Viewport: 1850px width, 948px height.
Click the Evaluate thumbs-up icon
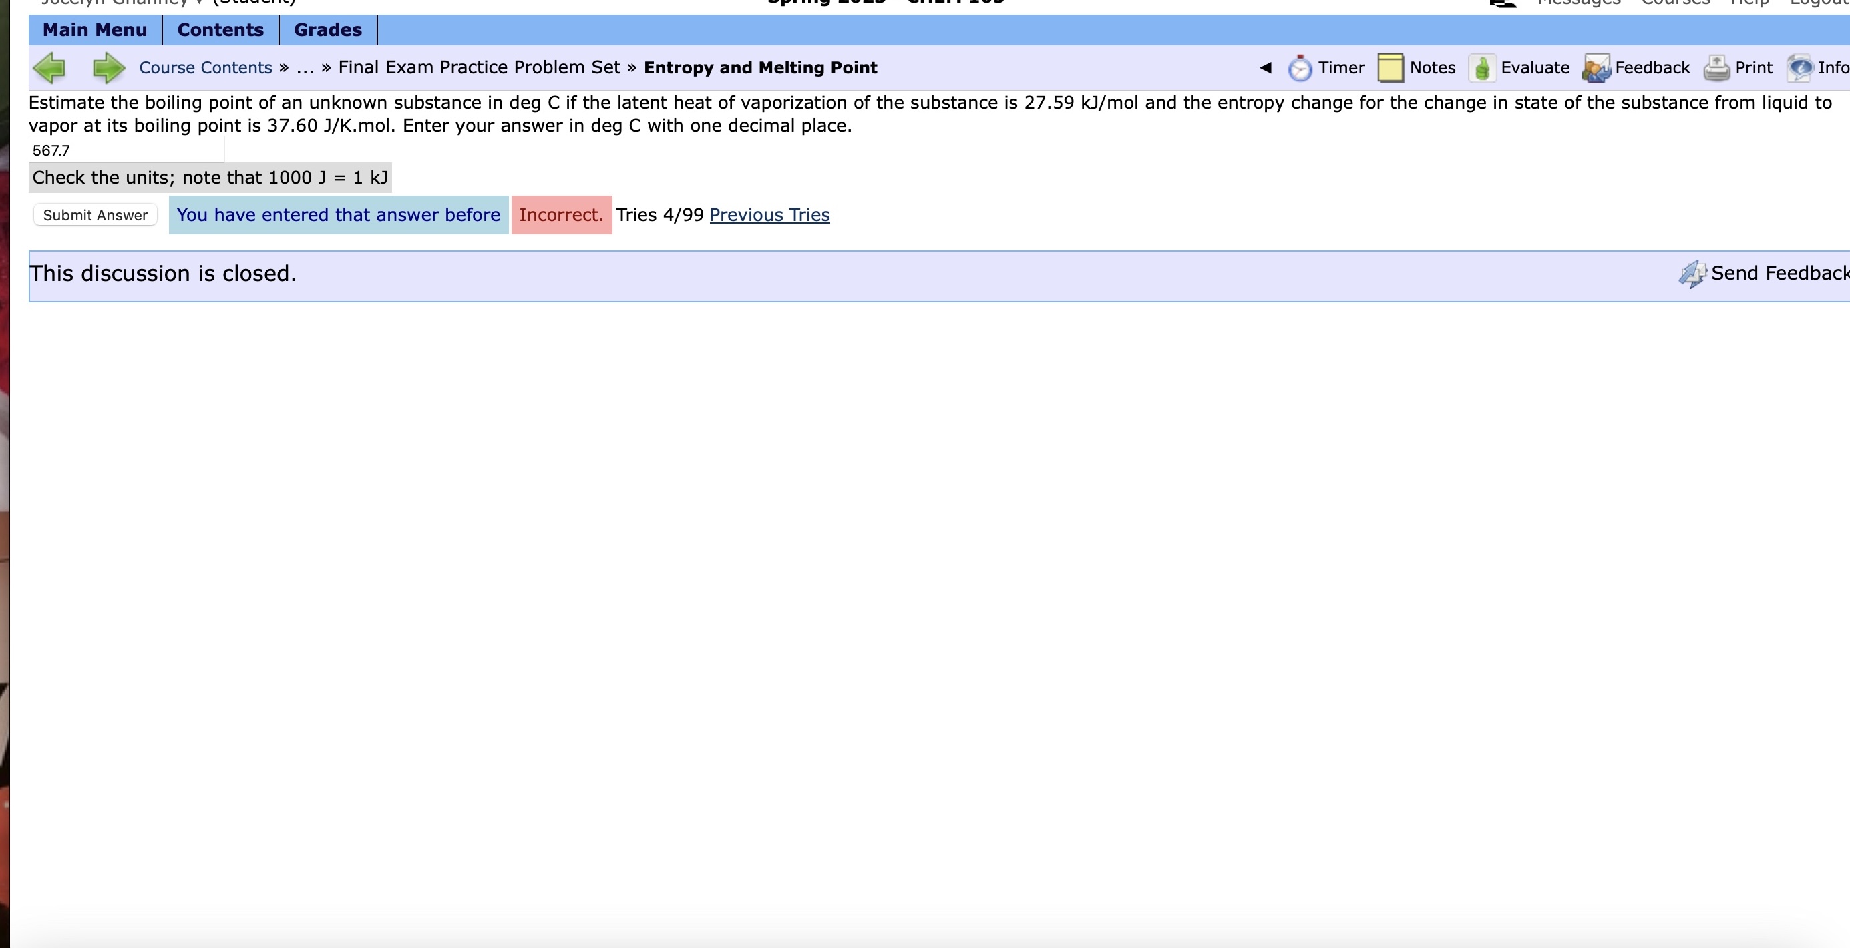(1481, 68)
